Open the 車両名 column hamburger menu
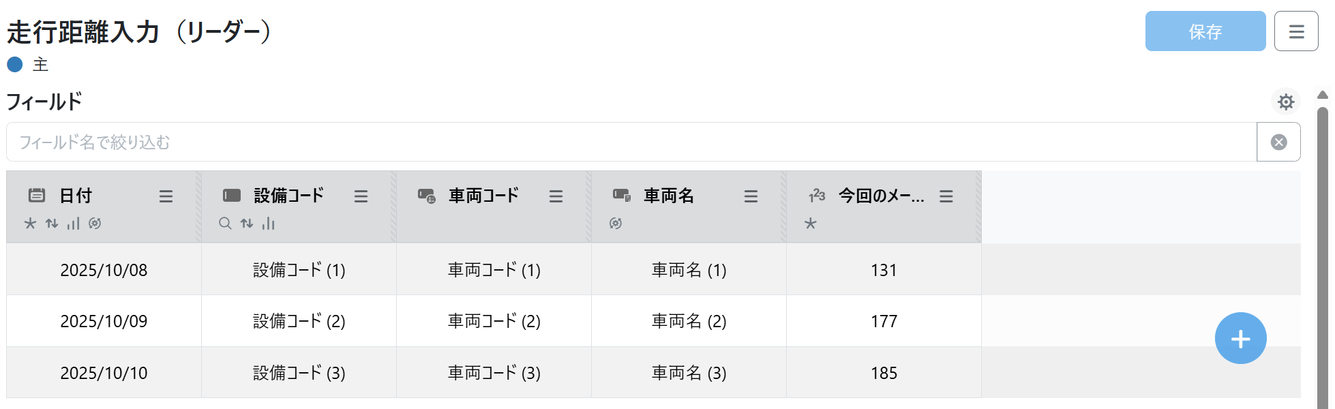The height and width of the screenshot is (409, 1335). 751,196
